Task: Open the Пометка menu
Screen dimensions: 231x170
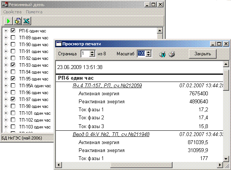Action: click(x=34, y=12)
